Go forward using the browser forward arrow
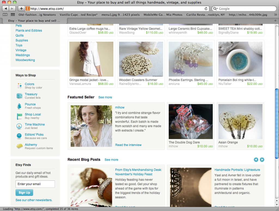Image resolution: width=279 pixels, height=211 pixels. point(12,8)
